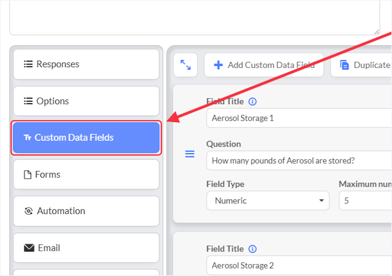Click the expand arrows icon button

186,65
